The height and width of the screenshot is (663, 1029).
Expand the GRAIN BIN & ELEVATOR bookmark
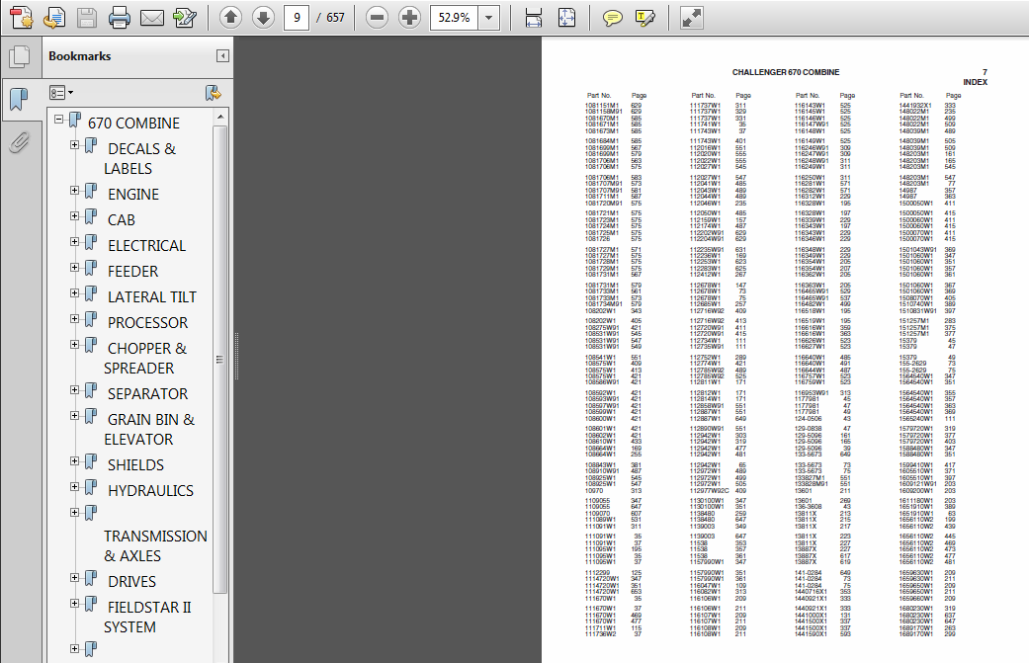(x=75, y=415)
